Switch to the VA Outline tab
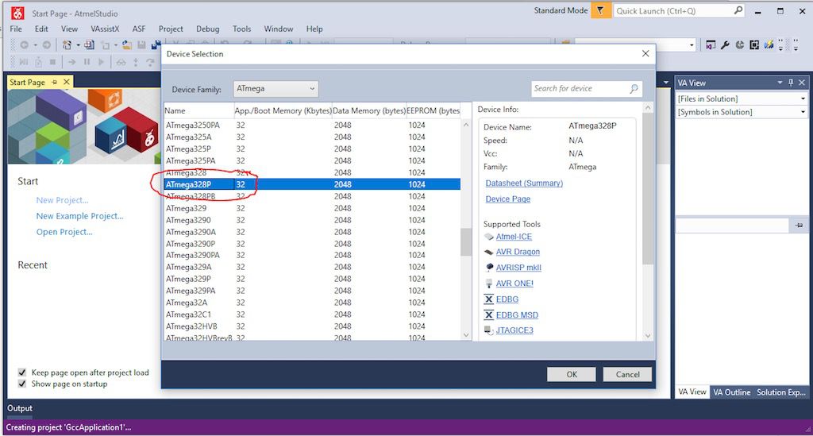 (x=731, y=392)
